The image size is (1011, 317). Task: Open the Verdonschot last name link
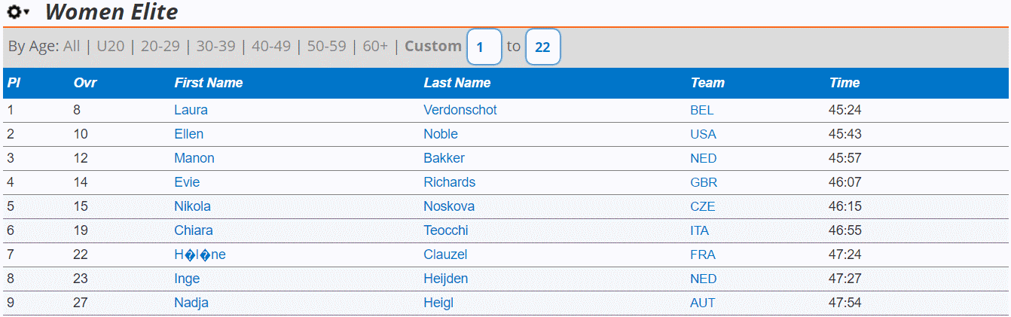pos(460,110)
